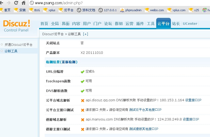Select 诊断工具 in the sidebar
The image size is (210, 137).
tap(11, 51)
